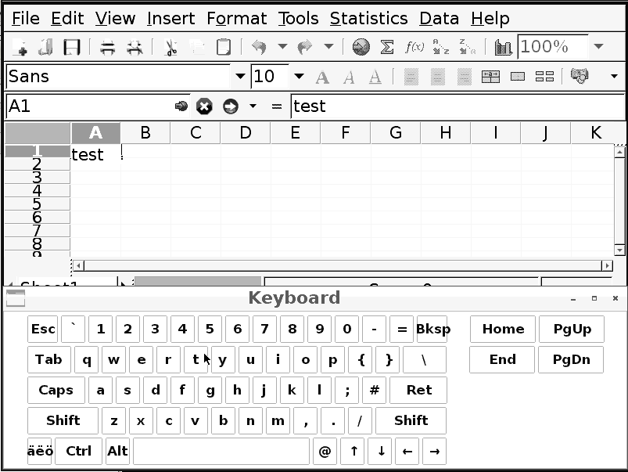This screenshot has width=628, height=472.
Task: Cancel cell edit with the X icon
Action: coord(204,106)
